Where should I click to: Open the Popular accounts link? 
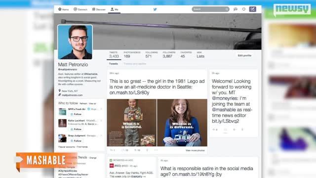pyautogui.click(x=66, y=147)
